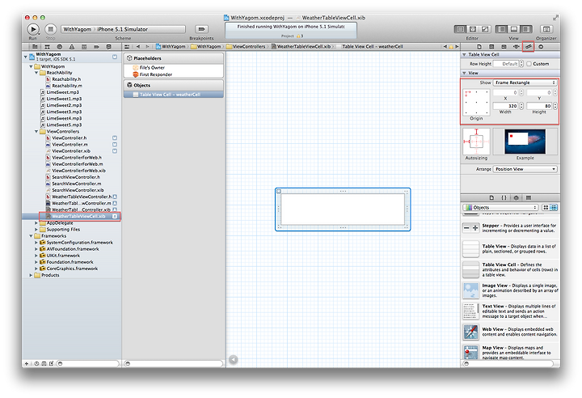Select LimeSweet3.mp3 file
The height and width of the screenshot is (398, 582).
(x=64, y=112)
